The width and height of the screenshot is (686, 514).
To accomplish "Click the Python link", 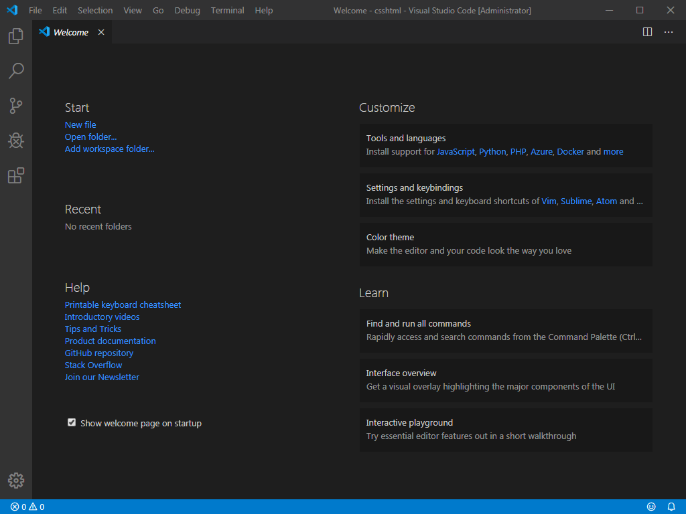I will point(492,152).
